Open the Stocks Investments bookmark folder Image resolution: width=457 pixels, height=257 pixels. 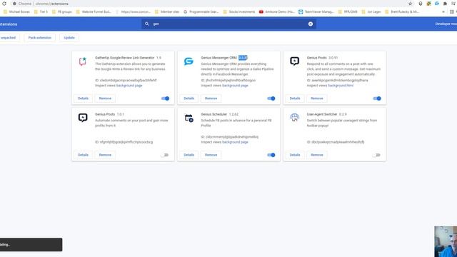[x=239, y=12]
